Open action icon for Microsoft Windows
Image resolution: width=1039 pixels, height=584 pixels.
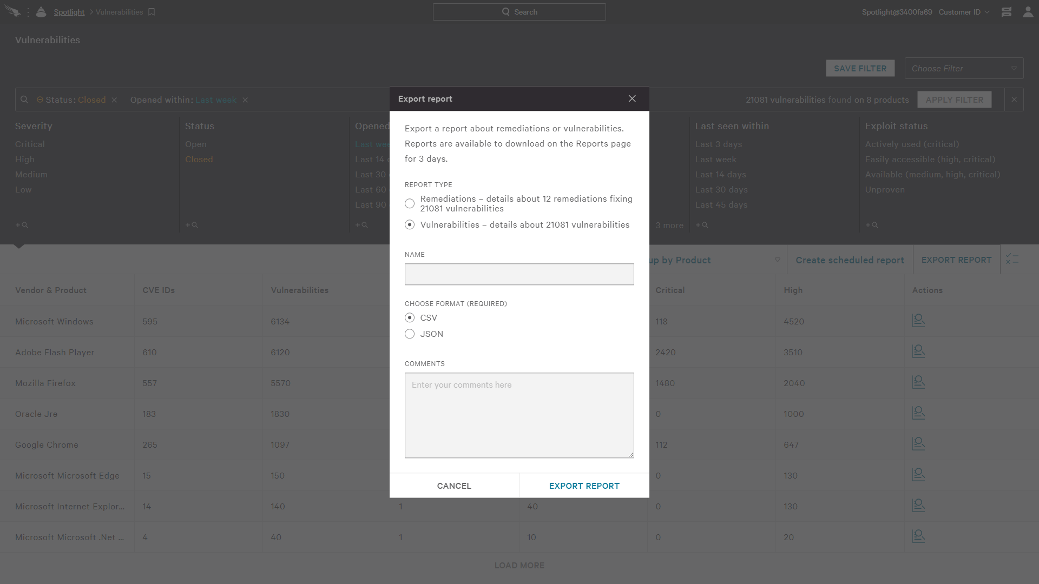(x=918, y=321)
